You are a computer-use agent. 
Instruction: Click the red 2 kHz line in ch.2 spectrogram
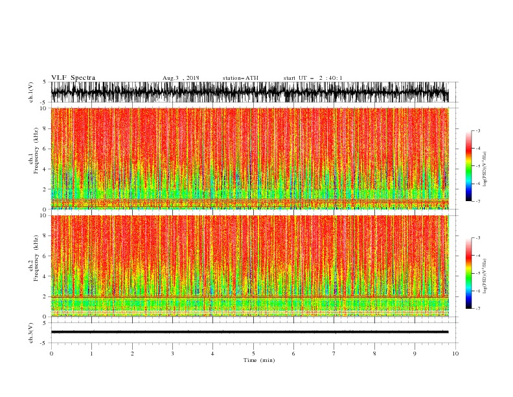pyautogui.click(x=249, y=296)
